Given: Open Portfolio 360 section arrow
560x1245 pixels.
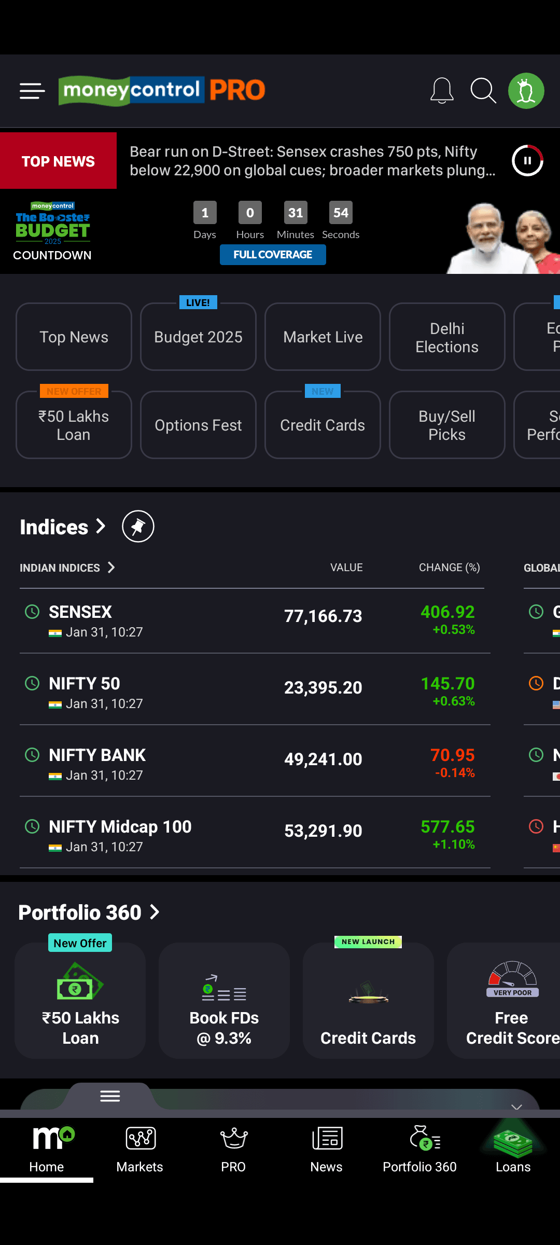Looking at the screenshot, I should tap(154, 912).
